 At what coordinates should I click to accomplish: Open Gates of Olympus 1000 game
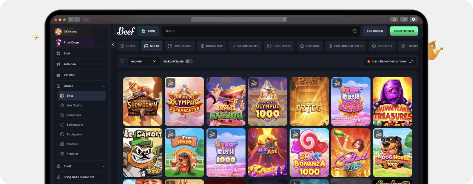click(x=268, y=101)
